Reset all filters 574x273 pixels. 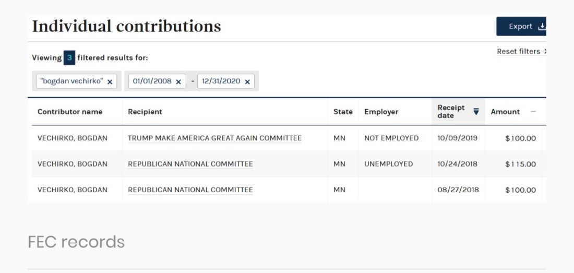(520, 52)
